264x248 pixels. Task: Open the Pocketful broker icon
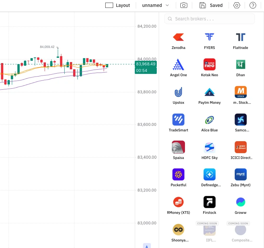tap(178, 174)
